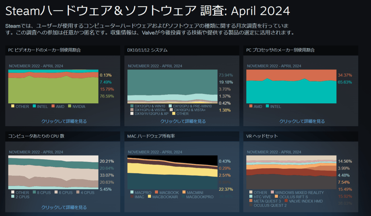Click the Steamハードウェア＆ソフトウェア 調査 page title
371x216 pixels.
click(147, 11)
